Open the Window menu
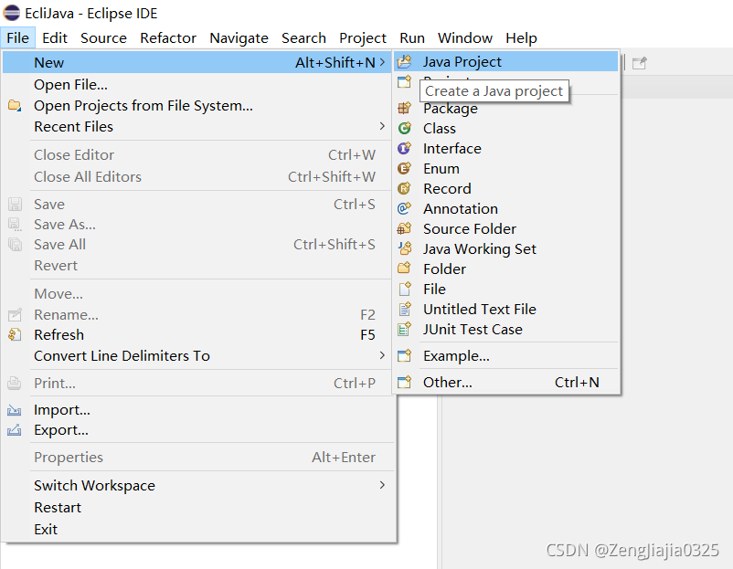Viewport: 733px width, 569px height. pos(464,37)
